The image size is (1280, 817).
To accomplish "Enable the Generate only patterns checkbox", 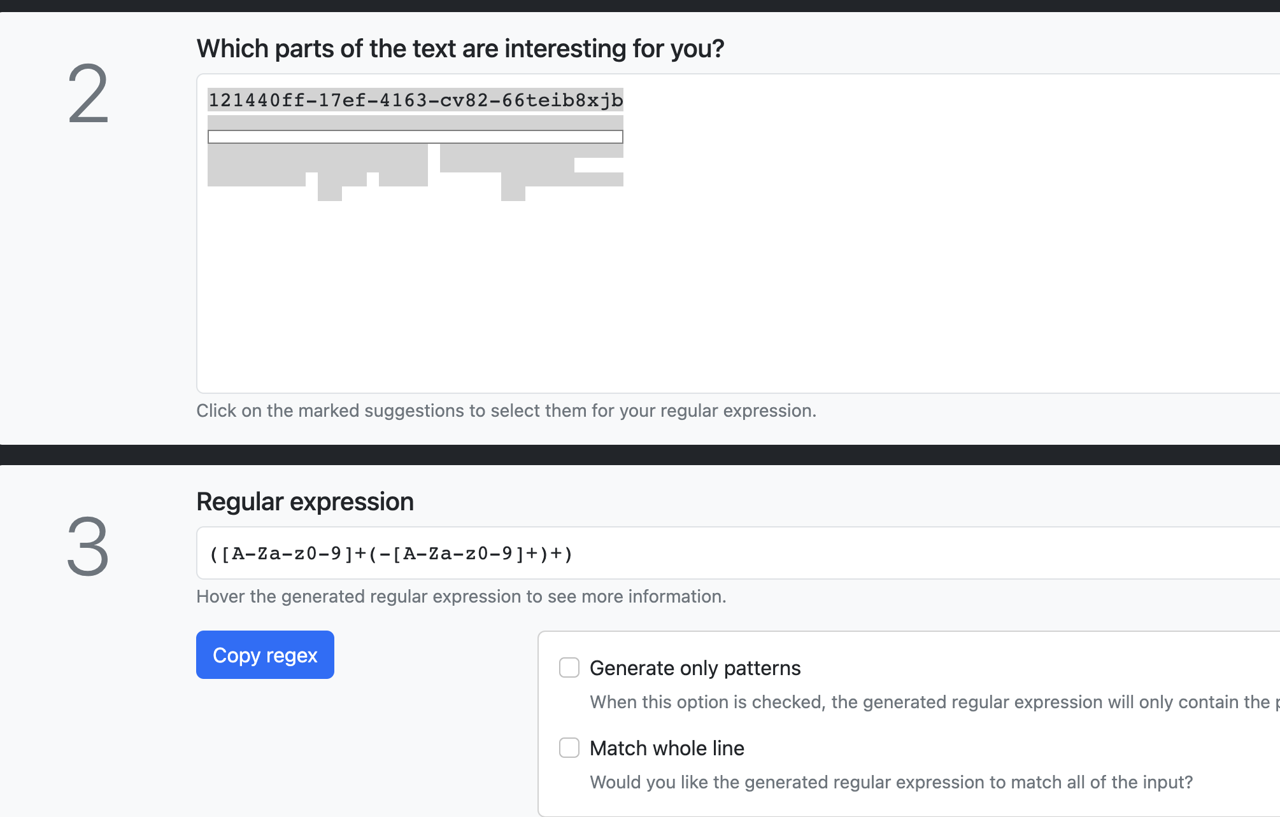I will pyautogui.click(x=569, y=668).
